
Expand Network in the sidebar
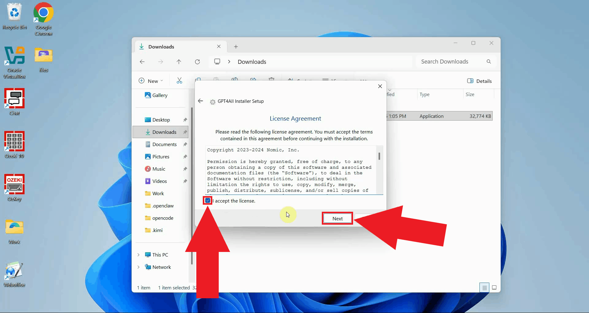coord(139,267)
